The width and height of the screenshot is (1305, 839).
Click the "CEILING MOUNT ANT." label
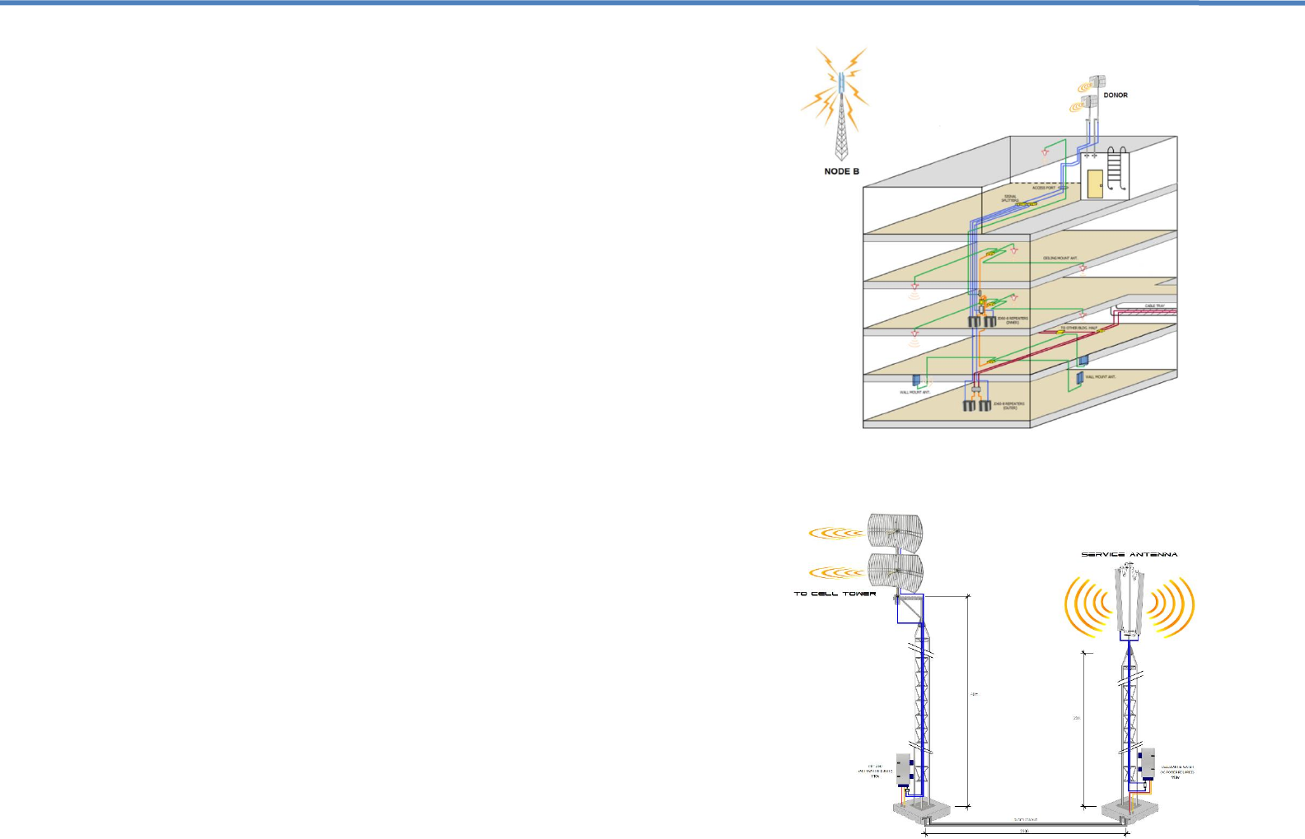(x=1060, y=258)
